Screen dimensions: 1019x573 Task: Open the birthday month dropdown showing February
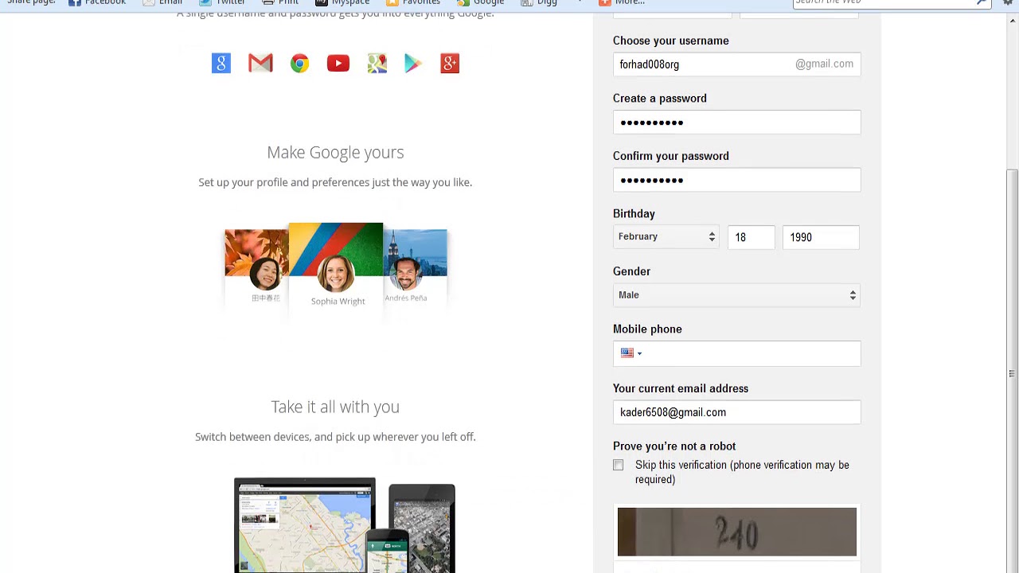point(666,237)
